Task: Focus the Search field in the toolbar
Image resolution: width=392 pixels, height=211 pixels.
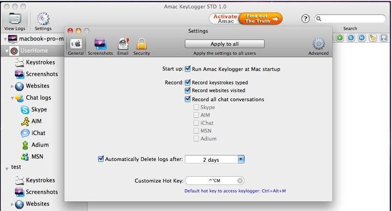Action: click(350, 19)
